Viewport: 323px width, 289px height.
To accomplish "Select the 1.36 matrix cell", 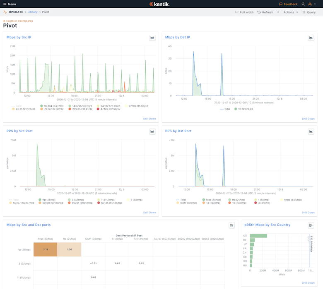I will coord(69,249).
